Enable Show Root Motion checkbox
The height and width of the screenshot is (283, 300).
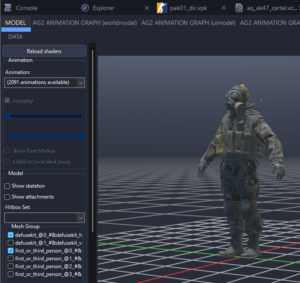pyautogui.click(x=7, y=150)
